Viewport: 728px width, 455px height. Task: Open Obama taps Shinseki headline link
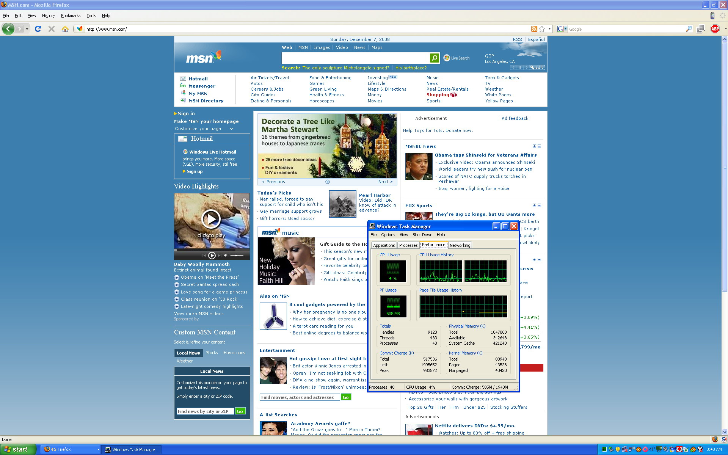(486, 155)
